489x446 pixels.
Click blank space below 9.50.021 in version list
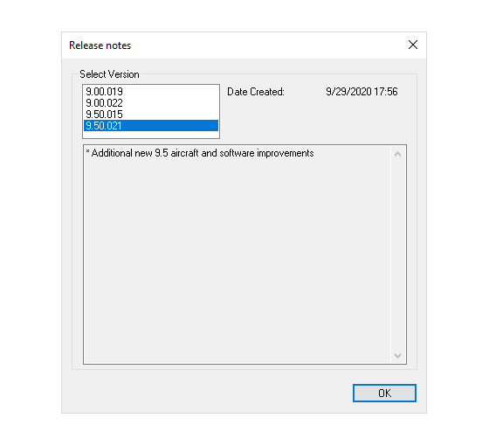click(151, 135)
